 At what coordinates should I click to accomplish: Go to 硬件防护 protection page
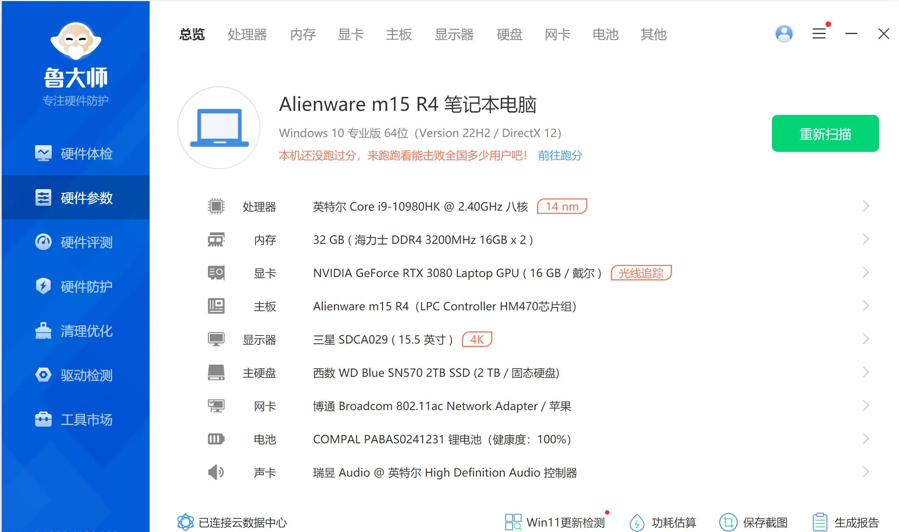(x=75, y=286)
